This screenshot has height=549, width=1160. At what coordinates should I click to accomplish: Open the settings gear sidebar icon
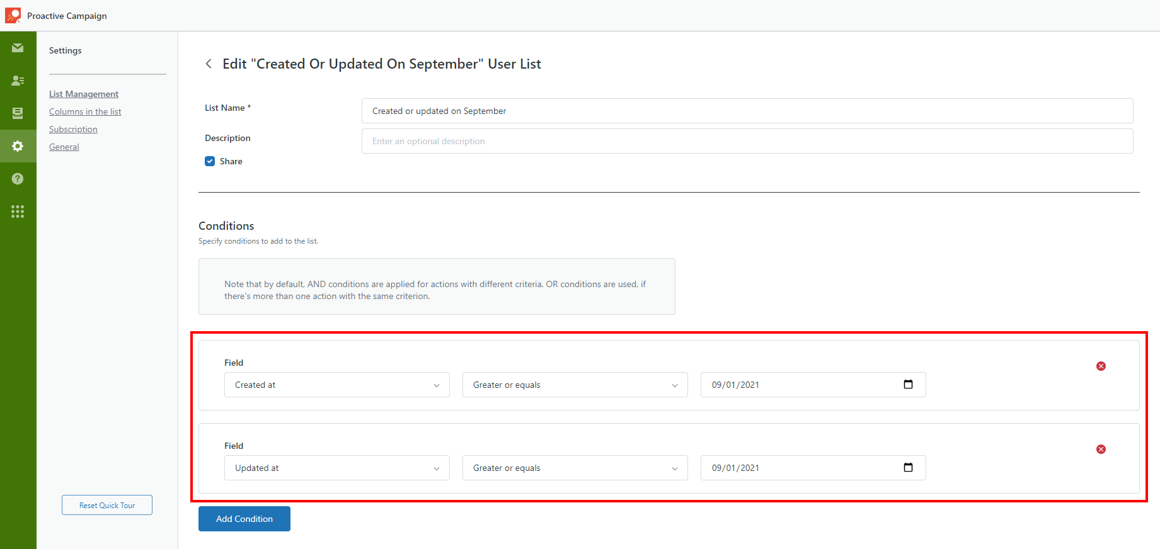pos(18,146)
